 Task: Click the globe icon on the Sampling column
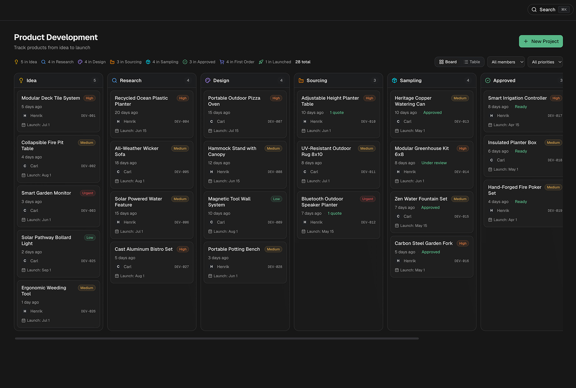pos(395,80)
